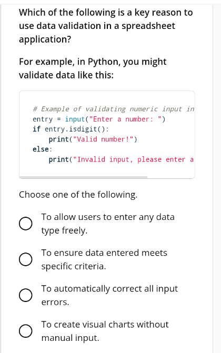Click the 'Choose one of the following.' instruction text
This screenshot has height=353, width=221.
(78, 195)
